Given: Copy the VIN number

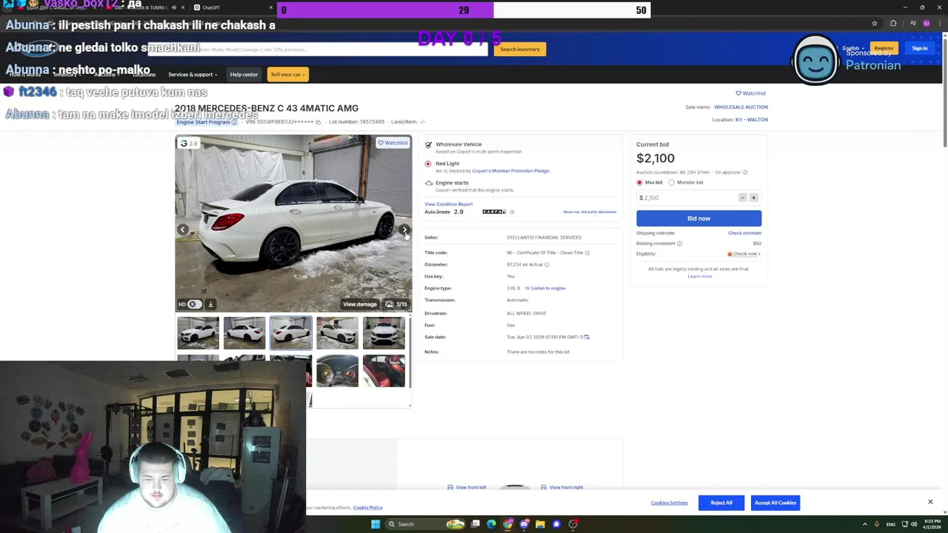Looking at the screenshot, I should click(x=318, y=122).
